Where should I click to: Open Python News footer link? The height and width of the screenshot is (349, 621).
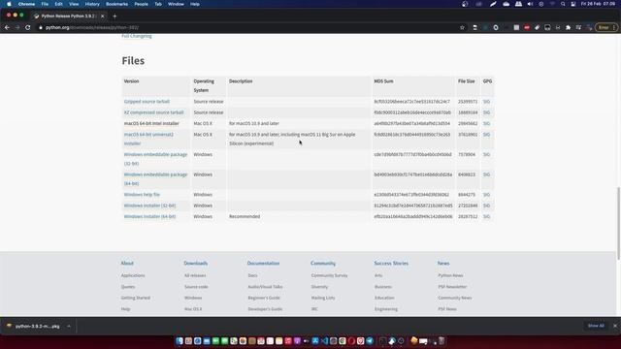pyautogui.click(x=450, y=275)
